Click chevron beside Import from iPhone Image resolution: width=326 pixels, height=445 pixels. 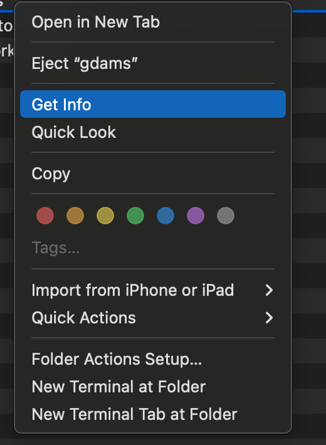[269, 290]
